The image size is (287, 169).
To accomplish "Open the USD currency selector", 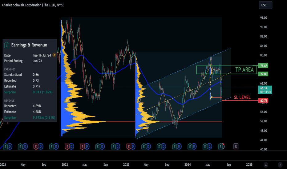I will tap(265, 5).
